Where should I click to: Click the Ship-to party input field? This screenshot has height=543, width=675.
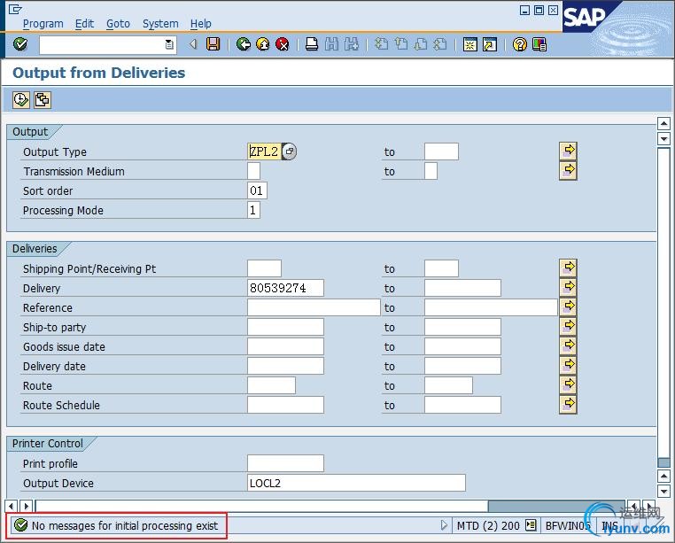click(285, 327)
